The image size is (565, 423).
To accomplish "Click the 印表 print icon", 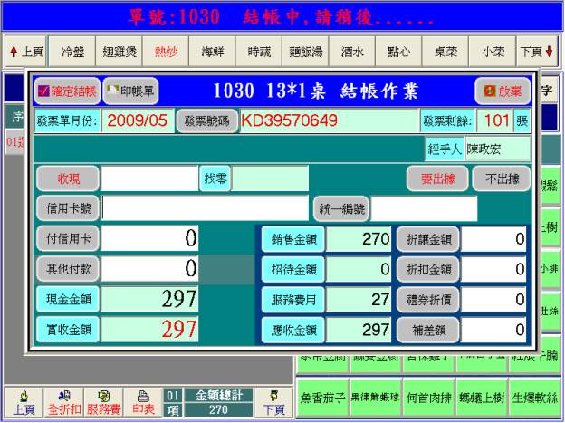I will point(142,401).
